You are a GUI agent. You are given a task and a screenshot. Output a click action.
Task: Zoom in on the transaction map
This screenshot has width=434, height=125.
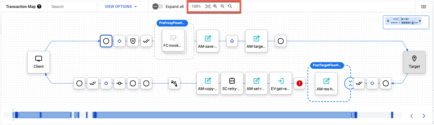pyautogui.click(x=215, y=6)
